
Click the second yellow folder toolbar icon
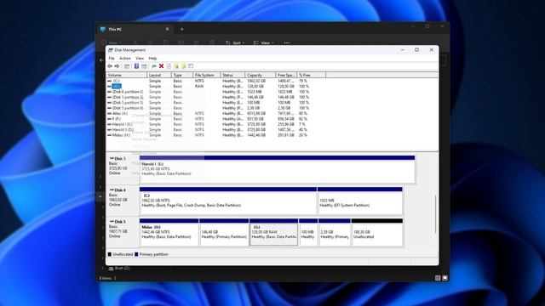coord(184,66)
